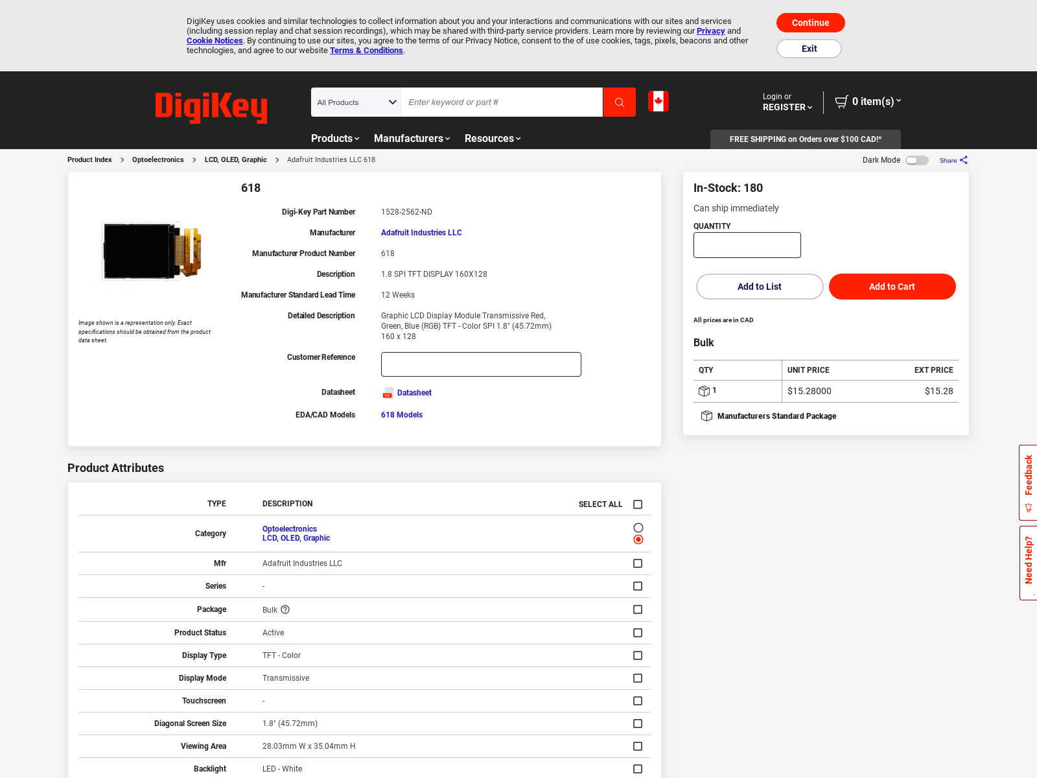Screen dimensions: 1037x778
Task: Click LCD, OLED, Graphic link in Category row
Action: tap(296, 538)
